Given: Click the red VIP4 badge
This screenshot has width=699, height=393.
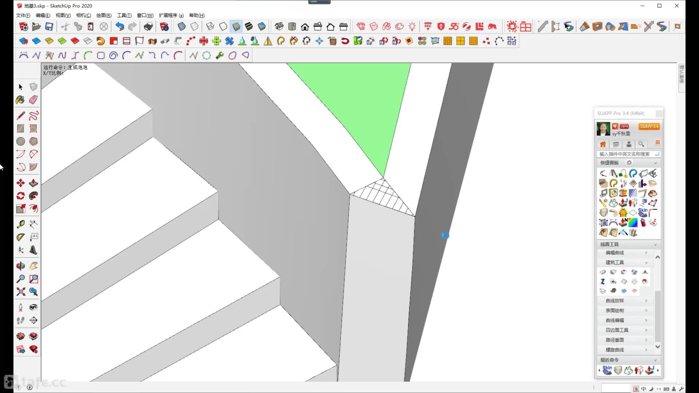Looking at the screenshot, I should (x=624, y=126).
